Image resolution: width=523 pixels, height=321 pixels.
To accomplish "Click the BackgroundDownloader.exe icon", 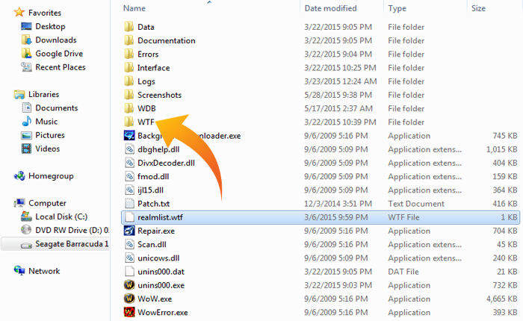I will (129, 136).
